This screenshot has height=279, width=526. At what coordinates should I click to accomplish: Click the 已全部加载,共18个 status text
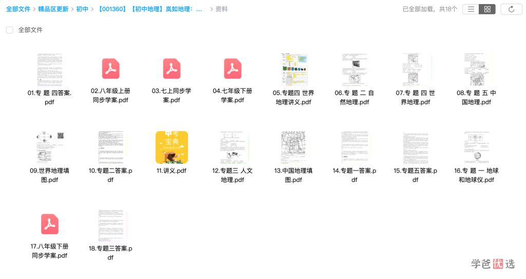(430, 9)
